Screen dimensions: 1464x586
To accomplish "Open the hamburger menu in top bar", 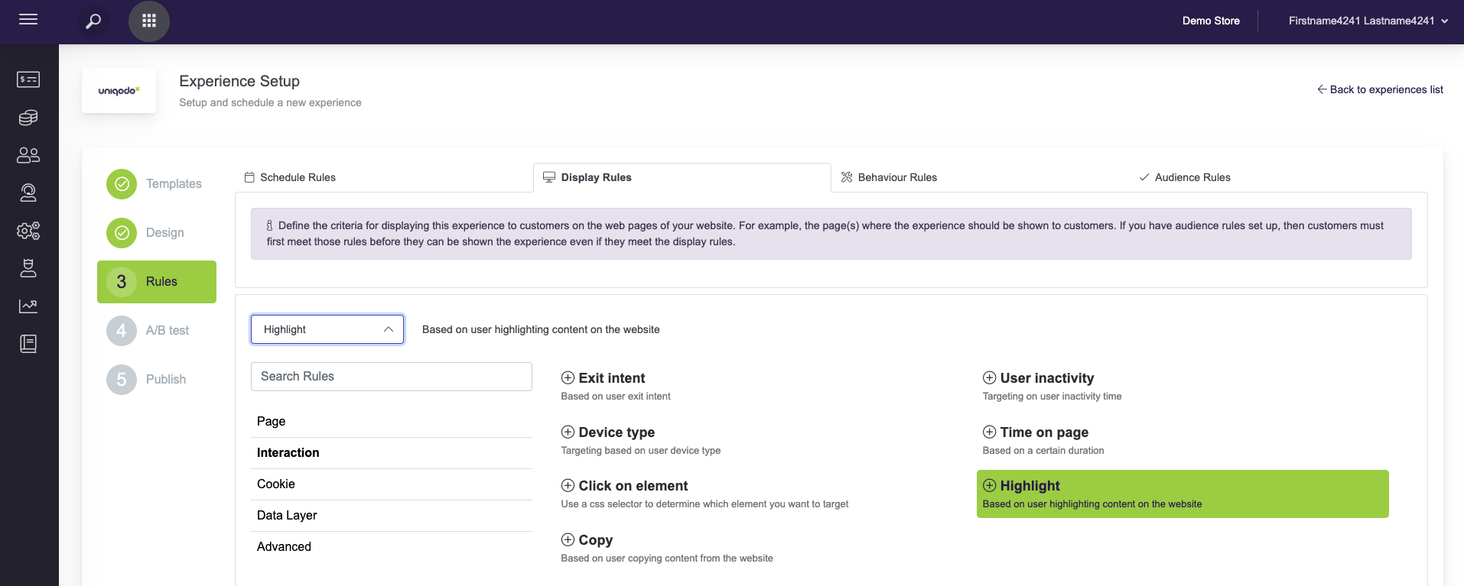I will point(28,20).
